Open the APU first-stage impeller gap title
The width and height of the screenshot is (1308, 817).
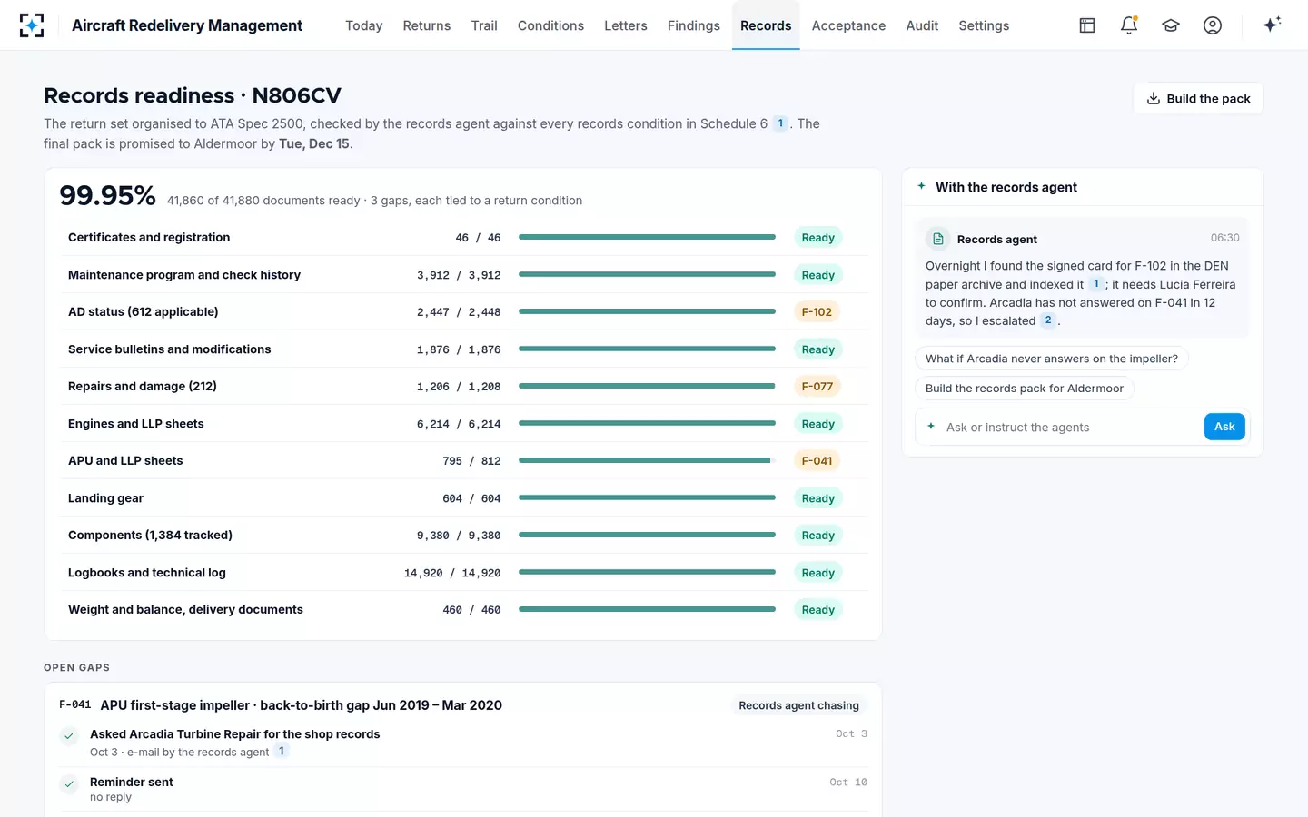coord(301,705)
